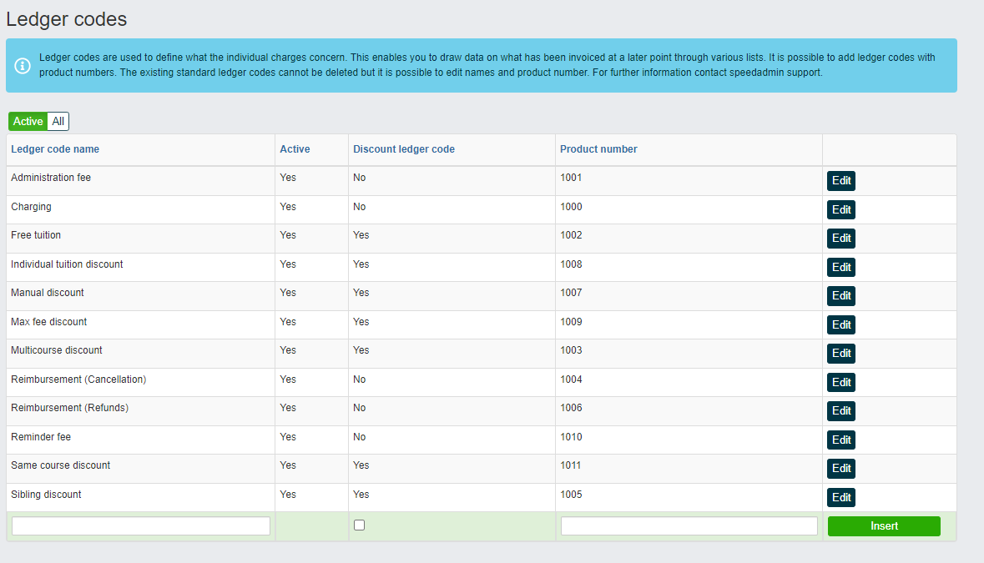984x563 pixels.
Task: Click product number 1006
Action: coord(571,408)
